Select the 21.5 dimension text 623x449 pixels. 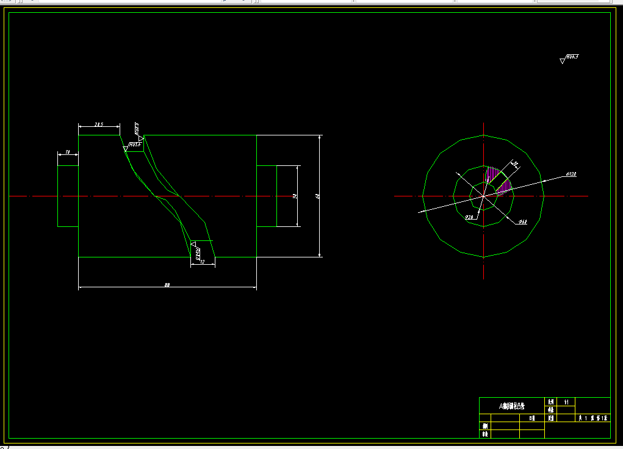click(x=99, y=124)
